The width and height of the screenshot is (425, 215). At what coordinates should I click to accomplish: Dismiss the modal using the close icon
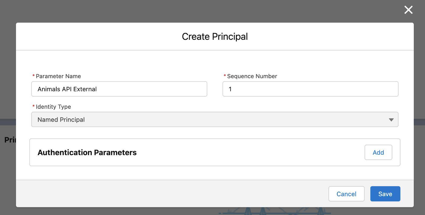[x=408, y=10]
